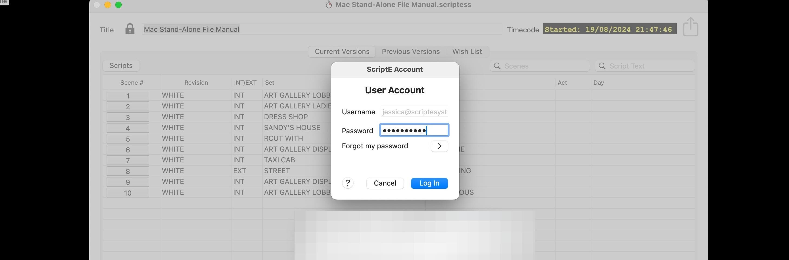
Task: Click the WHITE revision cell in scene 1 row
Action: [x=173, y=95]
